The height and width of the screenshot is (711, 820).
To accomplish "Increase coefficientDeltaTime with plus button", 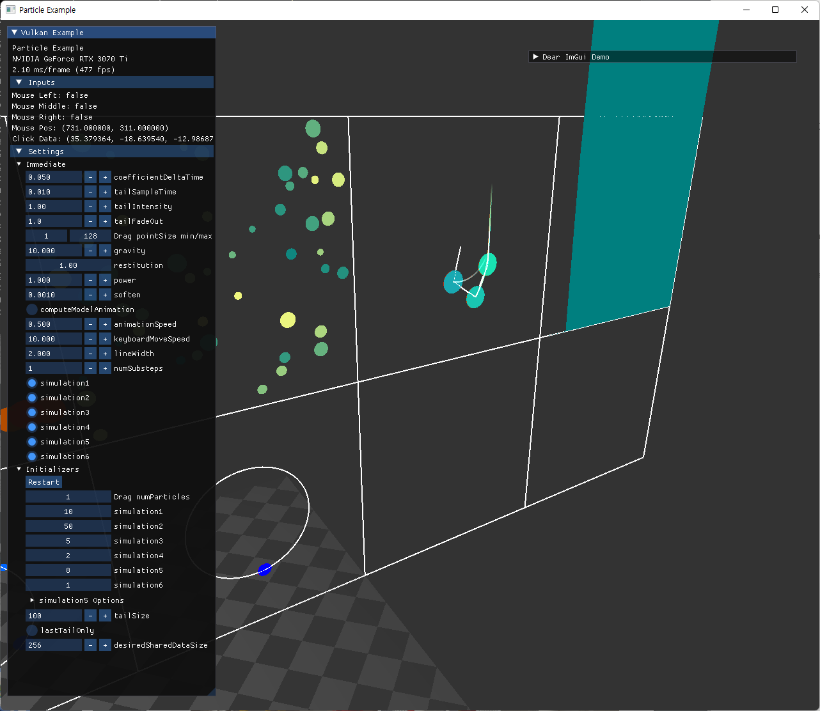I will point(105,177).
